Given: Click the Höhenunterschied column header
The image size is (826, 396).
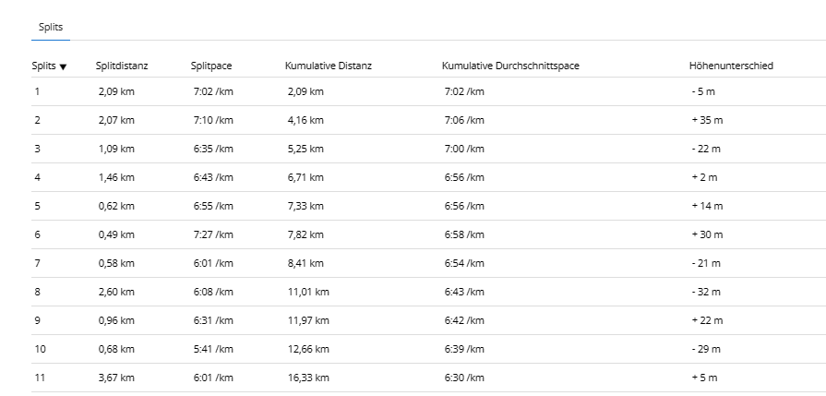Looking at the screenshot, I should (730, 66).
